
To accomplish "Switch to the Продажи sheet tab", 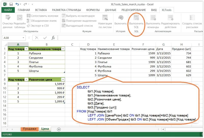I will 30,129.
